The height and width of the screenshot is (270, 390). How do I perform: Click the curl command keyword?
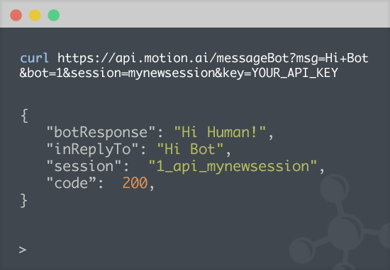(34, 58)
